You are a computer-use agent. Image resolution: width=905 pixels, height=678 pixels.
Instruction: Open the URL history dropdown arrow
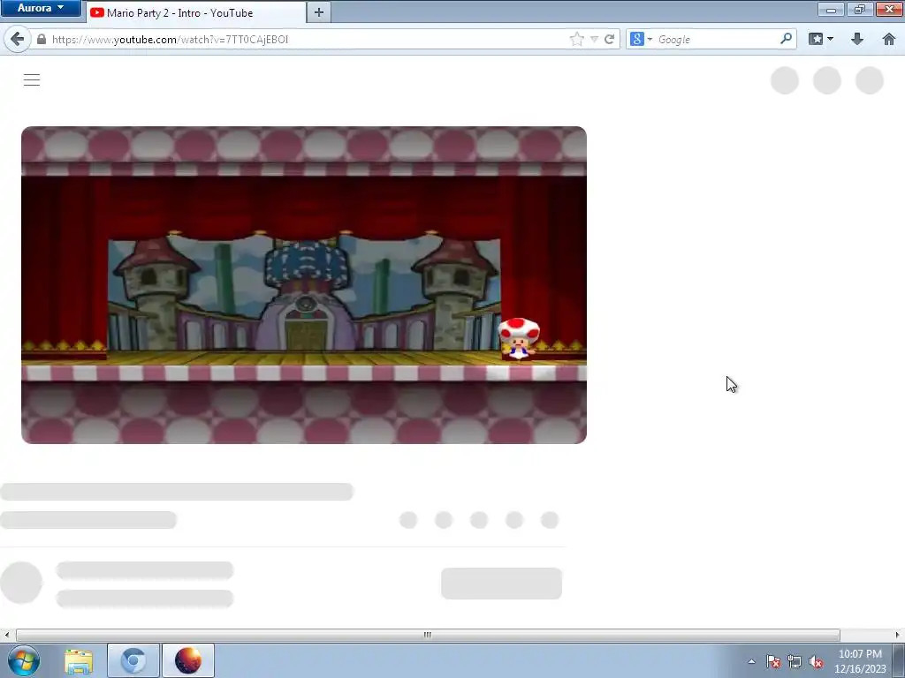pos(594,40)
